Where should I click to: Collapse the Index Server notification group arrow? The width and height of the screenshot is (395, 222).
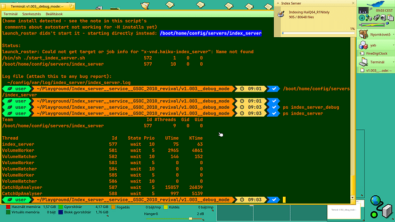pos(278,3)
